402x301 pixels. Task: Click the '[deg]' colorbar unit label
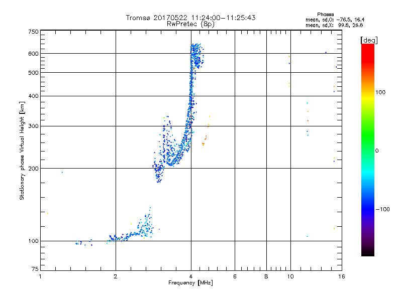[369, 40]
